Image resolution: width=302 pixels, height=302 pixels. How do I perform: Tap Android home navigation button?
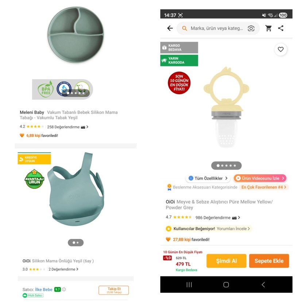tap(226, 284)
